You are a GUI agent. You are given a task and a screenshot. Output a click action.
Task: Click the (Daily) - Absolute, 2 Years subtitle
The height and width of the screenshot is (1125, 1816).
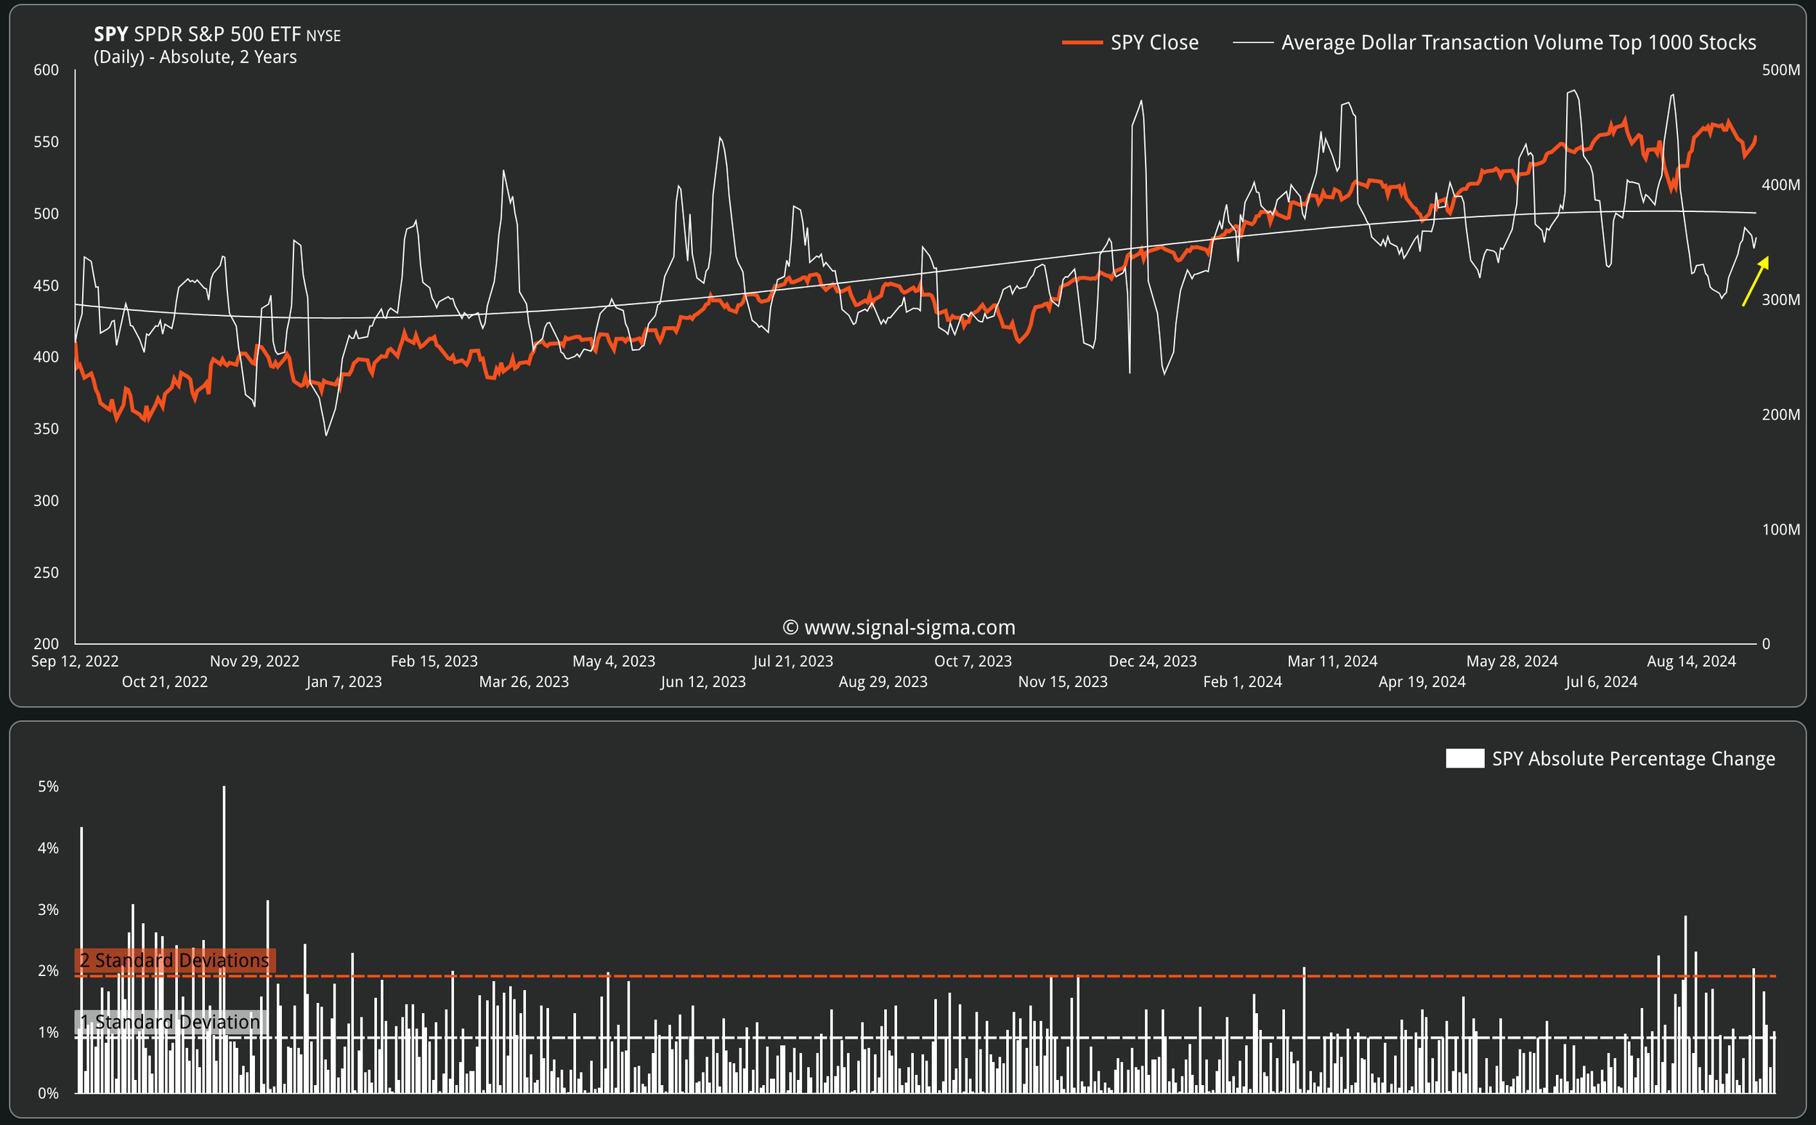coord(195,57)
